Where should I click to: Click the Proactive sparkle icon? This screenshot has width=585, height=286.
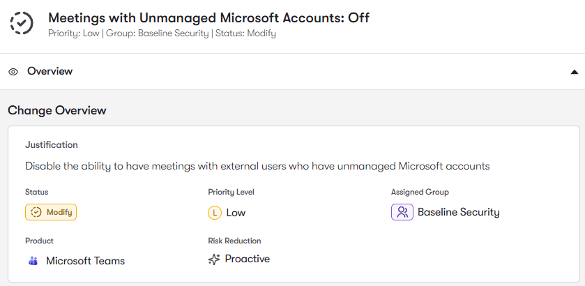(x=214, y=259)
